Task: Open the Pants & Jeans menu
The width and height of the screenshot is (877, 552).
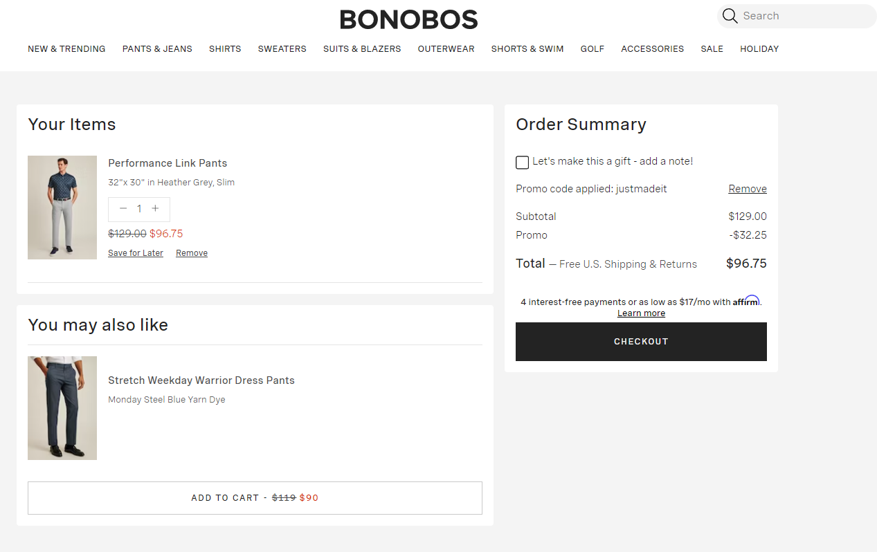Action: [x=157, y=49]
